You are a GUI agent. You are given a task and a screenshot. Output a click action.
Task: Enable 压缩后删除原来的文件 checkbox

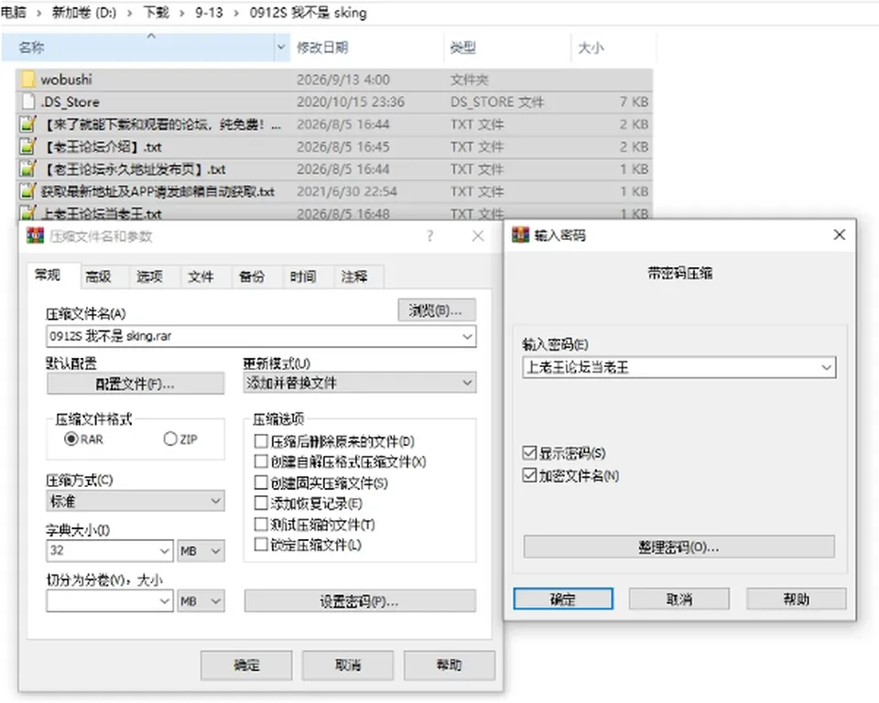tap(261, 441)
